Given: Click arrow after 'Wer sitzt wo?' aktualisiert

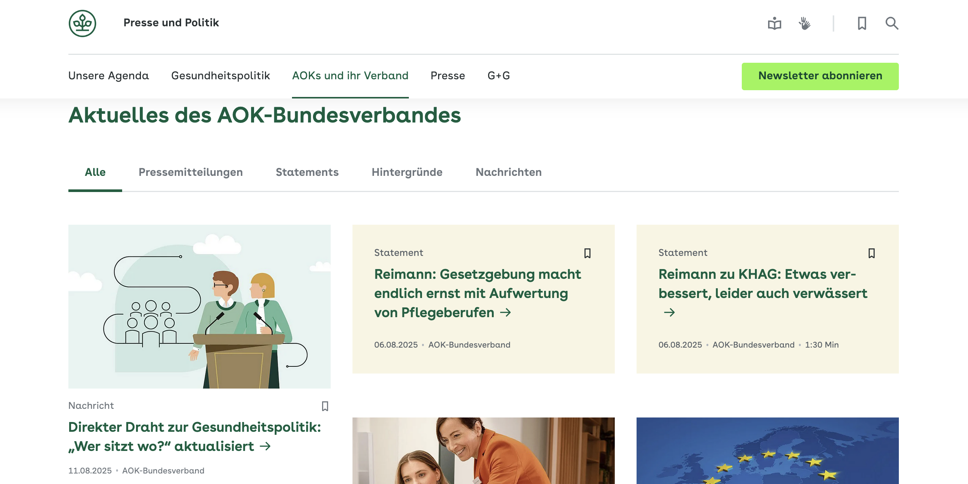Looking at the screenshot, I should point(266,446).
